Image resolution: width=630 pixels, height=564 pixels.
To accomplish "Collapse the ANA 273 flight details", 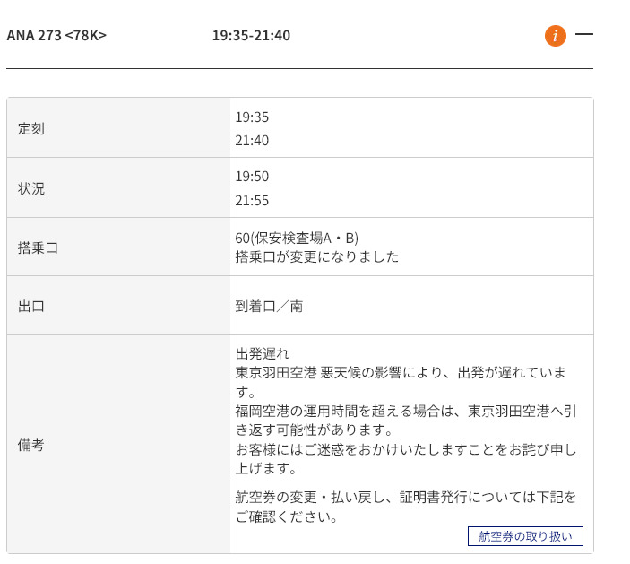I will [x=584, y=34].
